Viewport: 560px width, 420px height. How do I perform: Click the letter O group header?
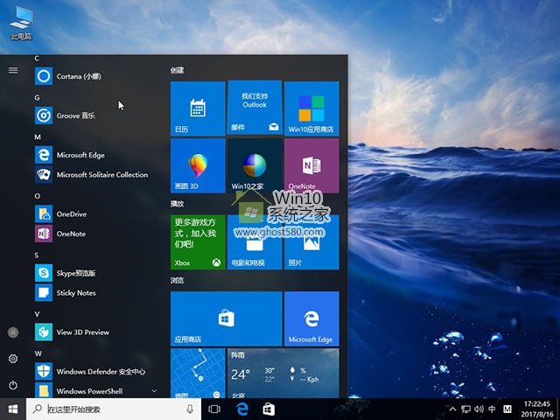[37, 196]
